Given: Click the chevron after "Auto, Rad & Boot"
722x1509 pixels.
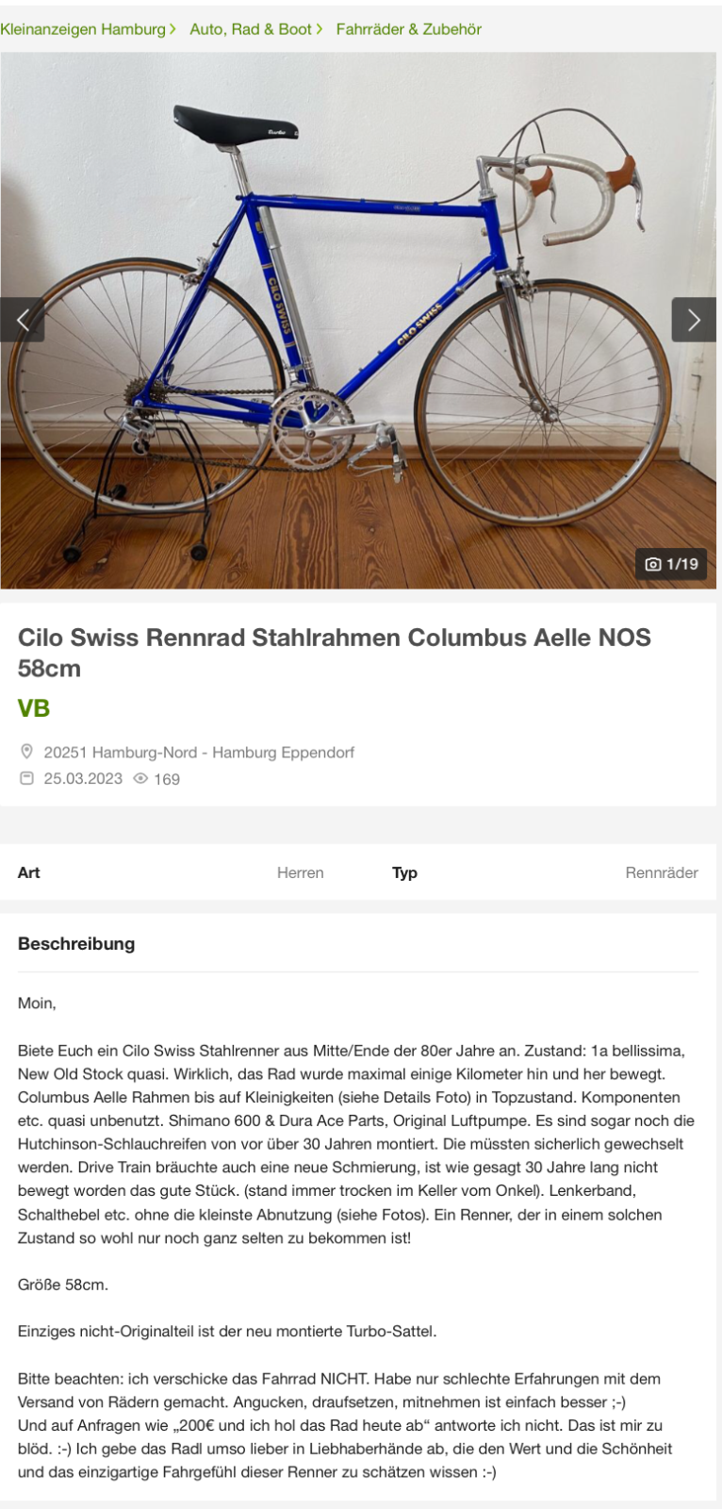Looking at the screenshot, I should click(320, 29).
